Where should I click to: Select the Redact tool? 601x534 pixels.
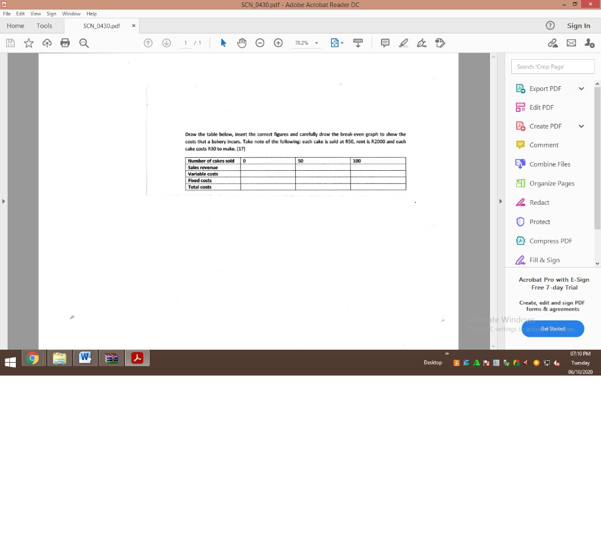pos(539,202)
